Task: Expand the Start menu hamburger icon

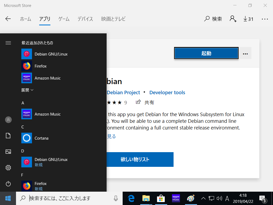Action: pyautogui.click(x=8, y=43)
